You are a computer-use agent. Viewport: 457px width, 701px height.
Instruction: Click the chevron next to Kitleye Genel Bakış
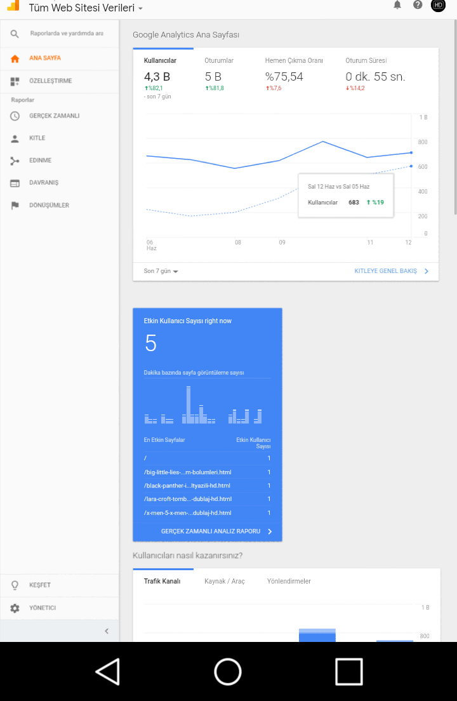(426, 271)
